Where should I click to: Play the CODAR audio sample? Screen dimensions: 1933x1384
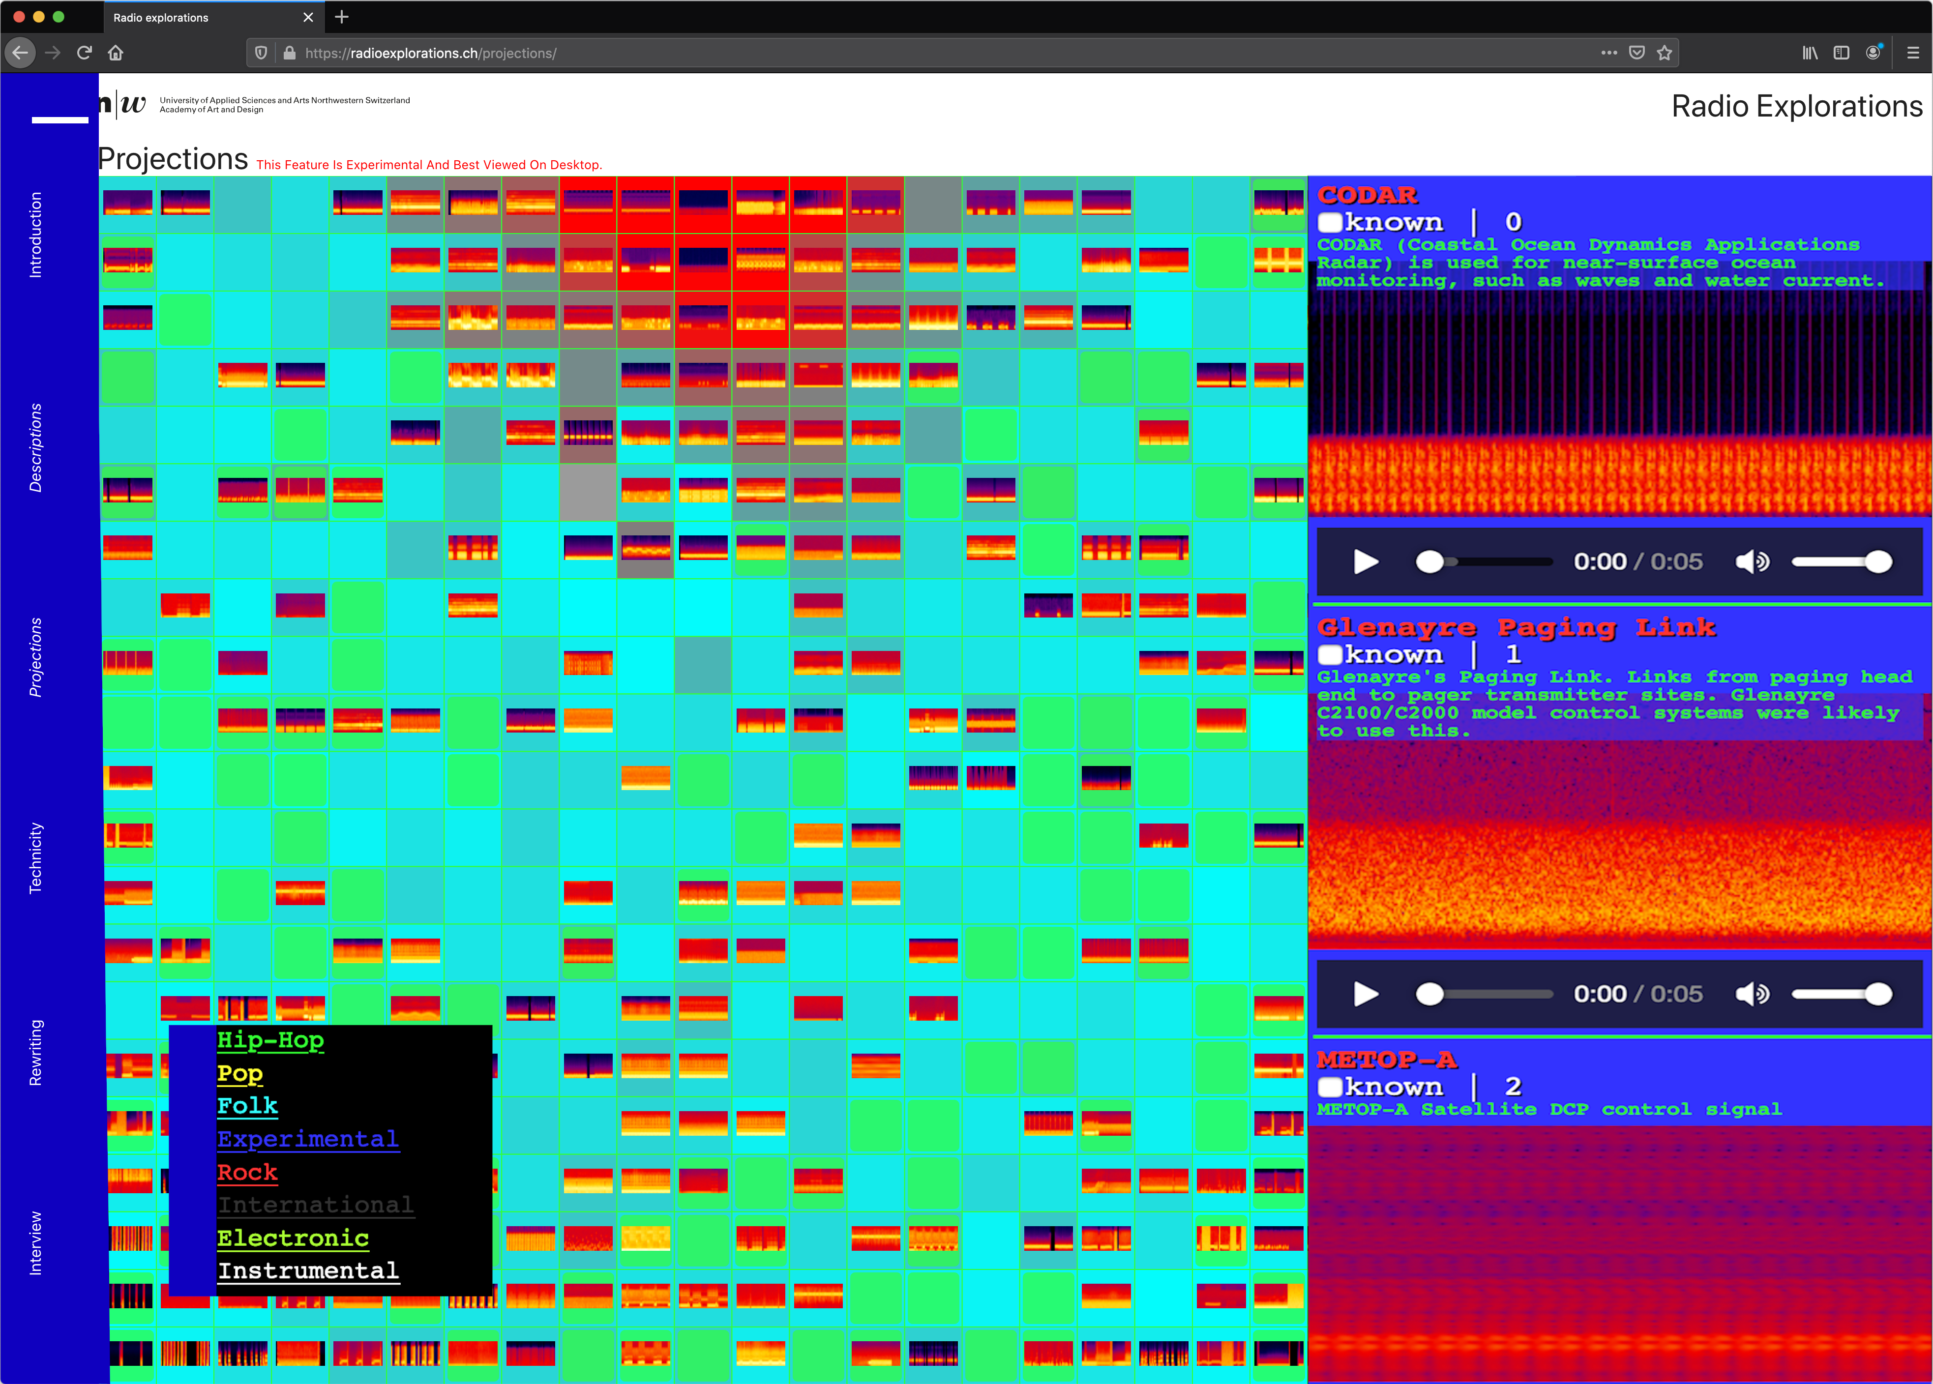pyautogui.click(x=1366, y=561)
